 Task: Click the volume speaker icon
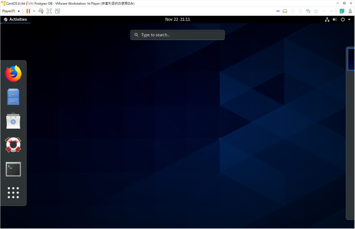coord(335,20)
